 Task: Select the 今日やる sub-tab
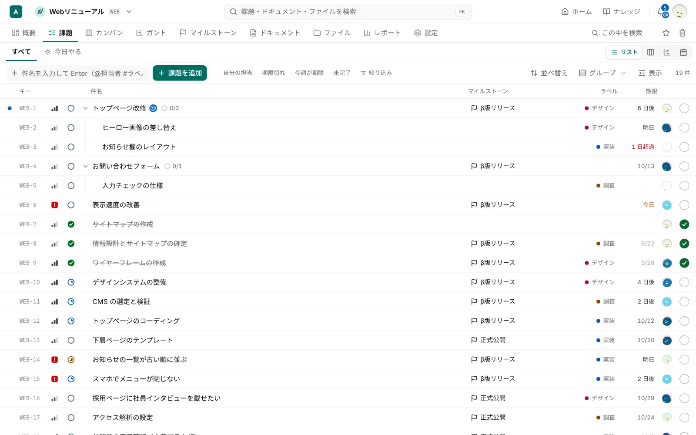point(63,52)
